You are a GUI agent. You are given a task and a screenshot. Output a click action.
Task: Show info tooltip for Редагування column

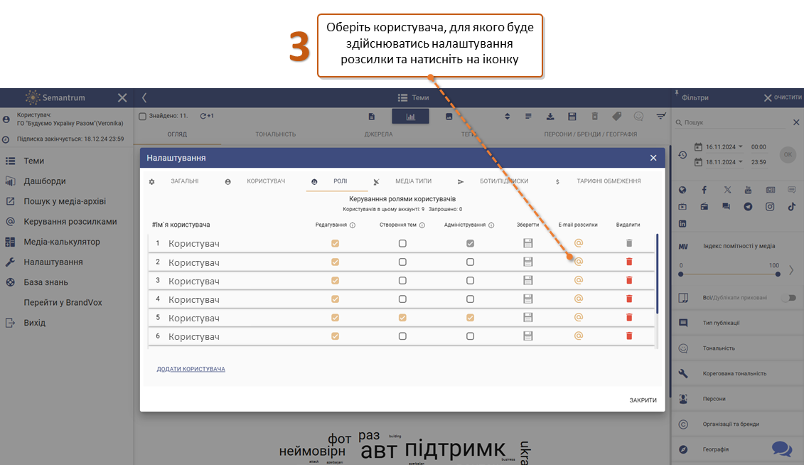pos(353,225)
